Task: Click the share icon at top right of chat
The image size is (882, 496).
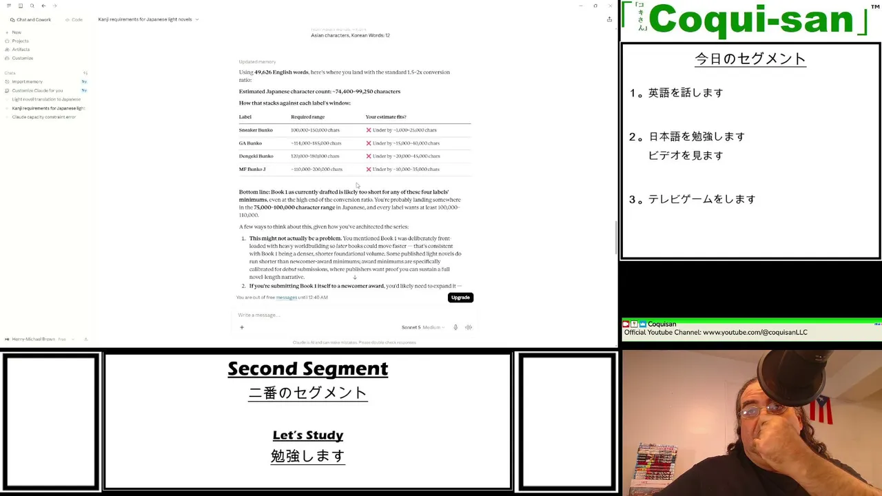Action: pos(609,19)
